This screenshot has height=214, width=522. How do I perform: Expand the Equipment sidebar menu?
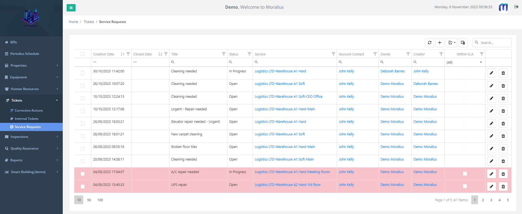(x=31, y=77)
